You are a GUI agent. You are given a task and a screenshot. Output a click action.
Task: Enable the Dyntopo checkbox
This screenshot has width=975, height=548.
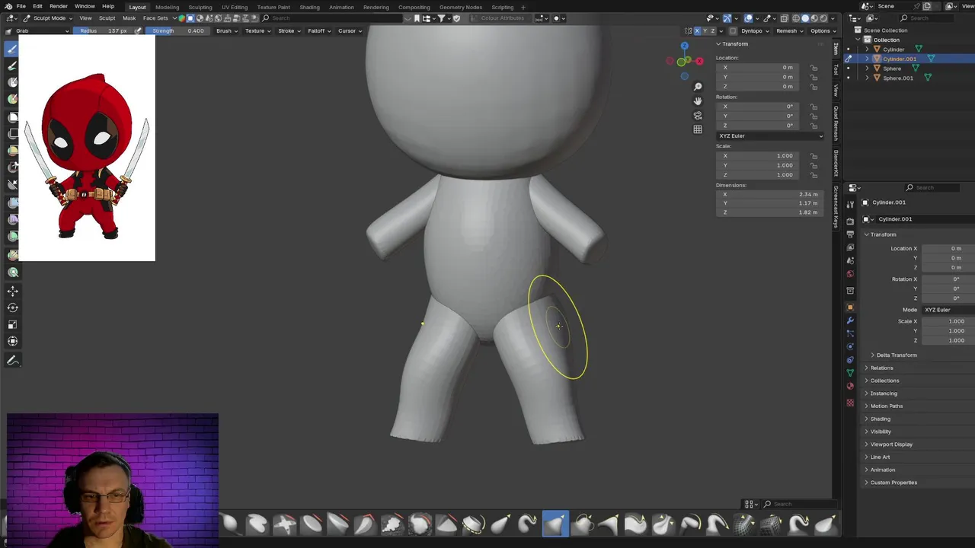733,30
